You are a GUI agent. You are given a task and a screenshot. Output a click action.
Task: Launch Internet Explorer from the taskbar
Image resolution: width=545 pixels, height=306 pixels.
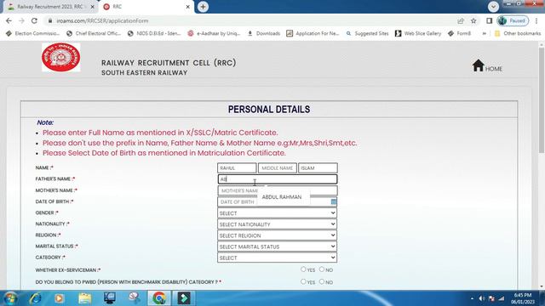[x=36, y=298]
